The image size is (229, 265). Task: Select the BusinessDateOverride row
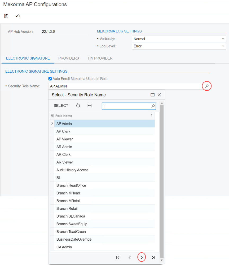[104, 239]
